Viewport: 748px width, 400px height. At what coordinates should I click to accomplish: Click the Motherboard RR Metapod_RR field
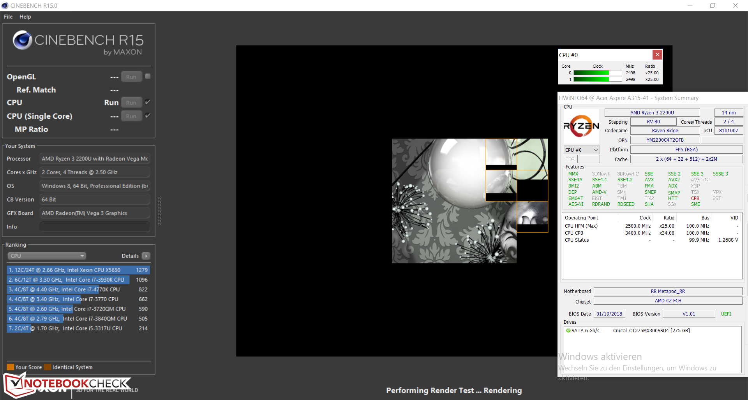[x=668, y=291]
